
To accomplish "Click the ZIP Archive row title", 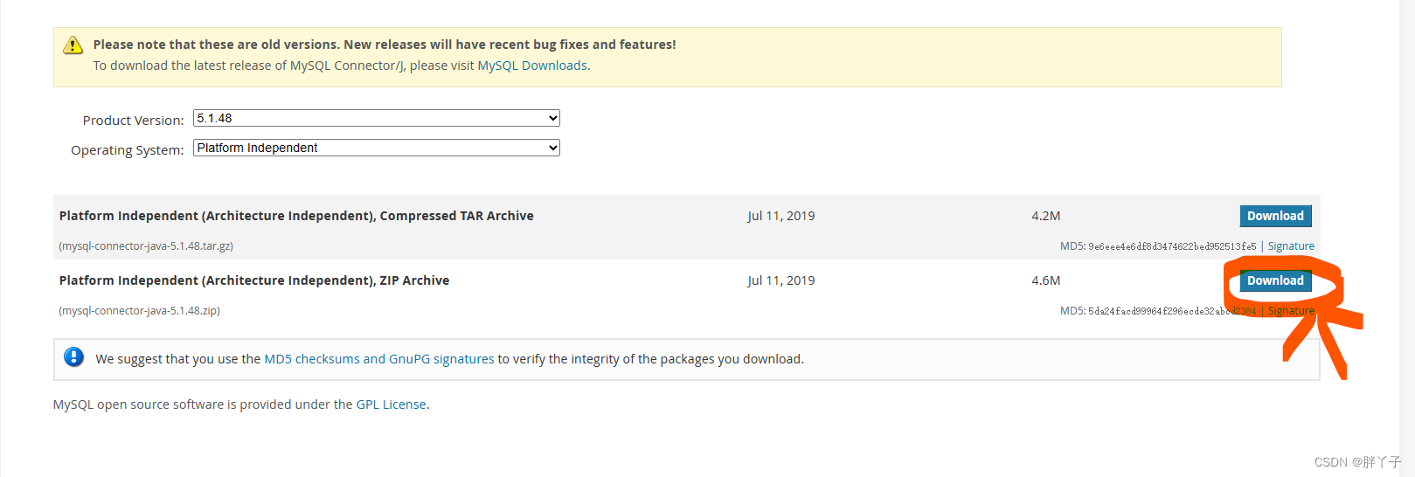I will (x=253, y=280).
